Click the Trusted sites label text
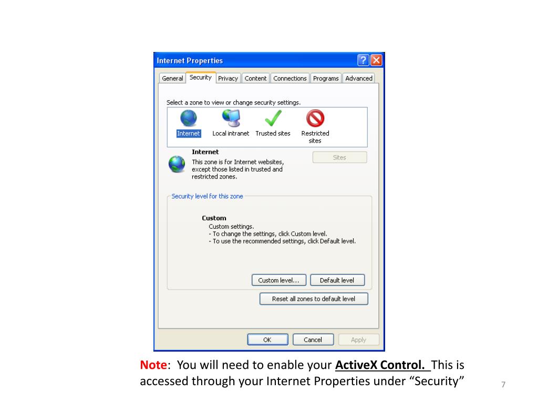 point(273,133)
